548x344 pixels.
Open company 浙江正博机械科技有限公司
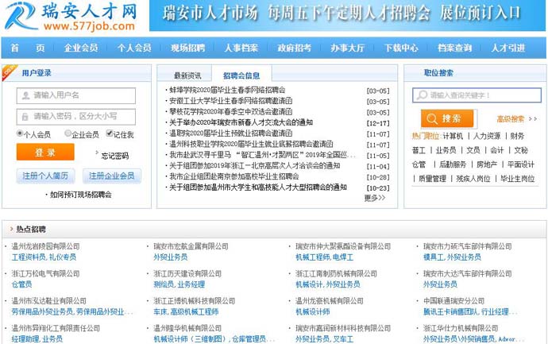195,301
